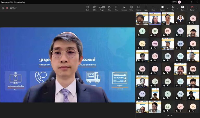Select participant tile RH

pos(180,31)
